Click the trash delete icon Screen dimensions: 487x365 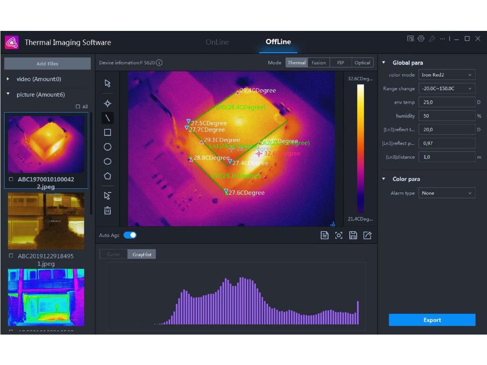coord(107,211)
